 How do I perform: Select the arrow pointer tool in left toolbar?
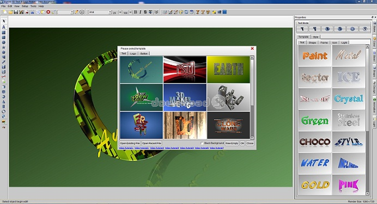[4, 21]
